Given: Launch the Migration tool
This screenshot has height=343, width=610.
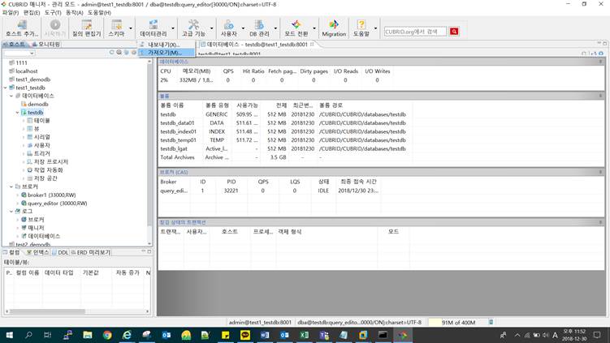Looking at the screenshot, I should 334,28.
